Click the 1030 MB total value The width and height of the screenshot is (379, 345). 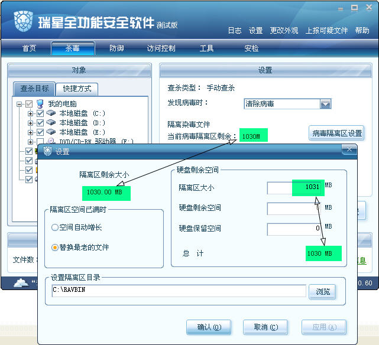(x=319, y=253)
